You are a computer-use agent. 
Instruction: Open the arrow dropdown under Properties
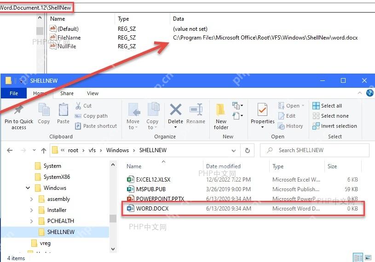262,127
